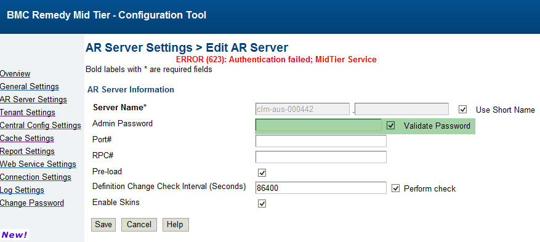Click the required fields note text
This screenshot has width=540, height=242.
tap(149, 69)
